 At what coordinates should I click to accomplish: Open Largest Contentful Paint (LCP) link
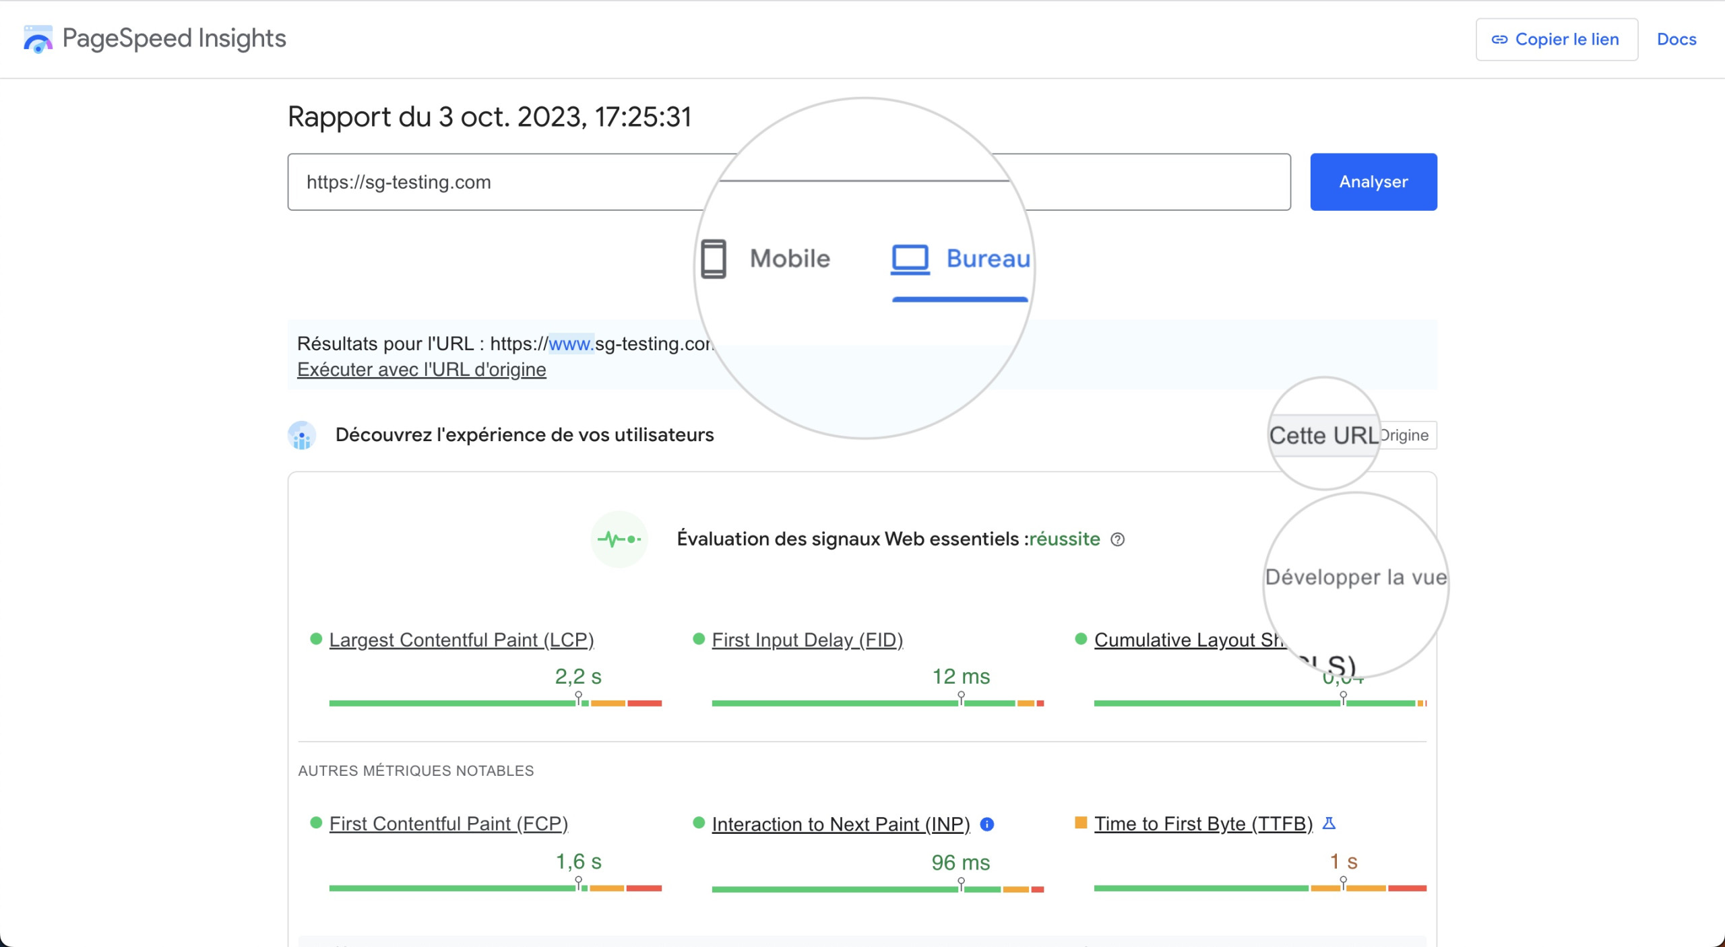pyautogui.click(x=462, y=640)
